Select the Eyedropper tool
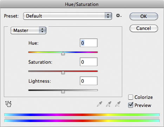Image resolution: width=164 pixels, height=127 pixels. 99,104
